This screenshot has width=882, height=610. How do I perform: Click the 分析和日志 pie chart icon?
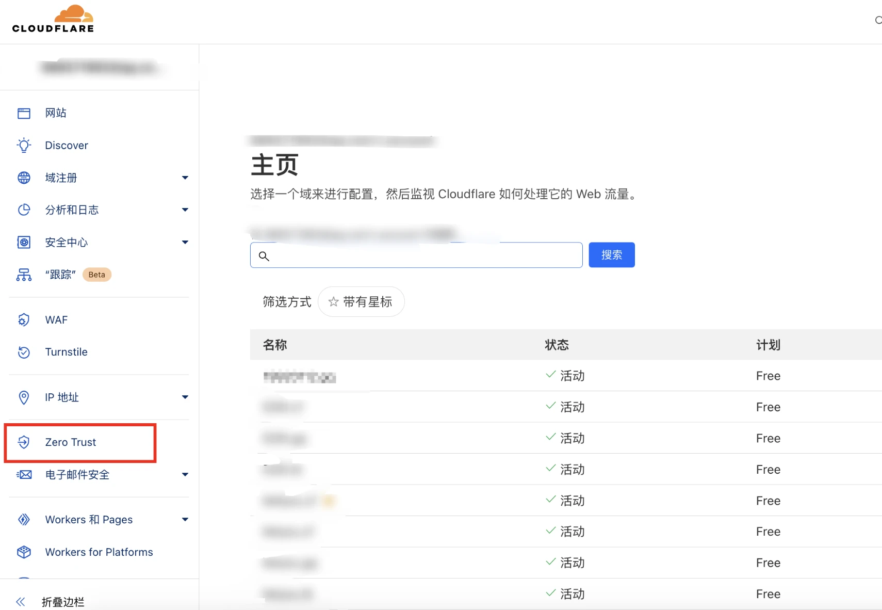coord(24,210)
